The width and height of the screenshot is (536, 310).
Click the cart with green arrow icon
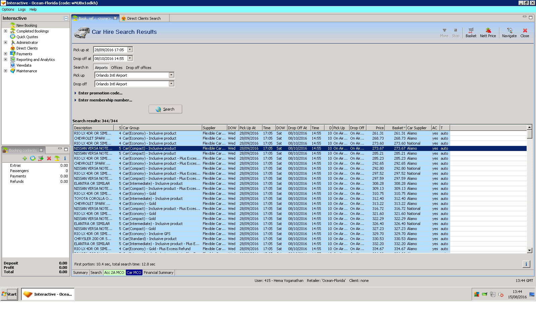click(41, 158)
